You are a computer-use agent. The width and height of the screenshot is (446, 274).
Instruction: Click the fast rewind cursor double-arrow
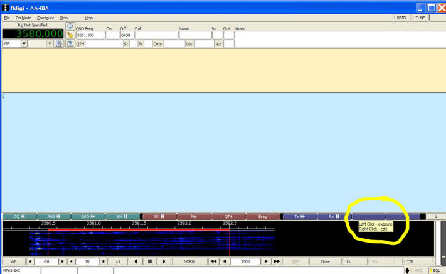coord(213,261)
